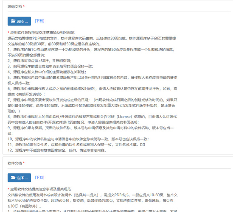Click the red asterisk before 应用软件文档提交注意事项

point(8,189)
